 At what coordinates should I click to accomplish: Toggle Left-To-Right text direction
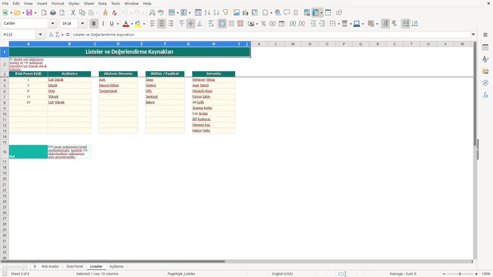(385, 24)
